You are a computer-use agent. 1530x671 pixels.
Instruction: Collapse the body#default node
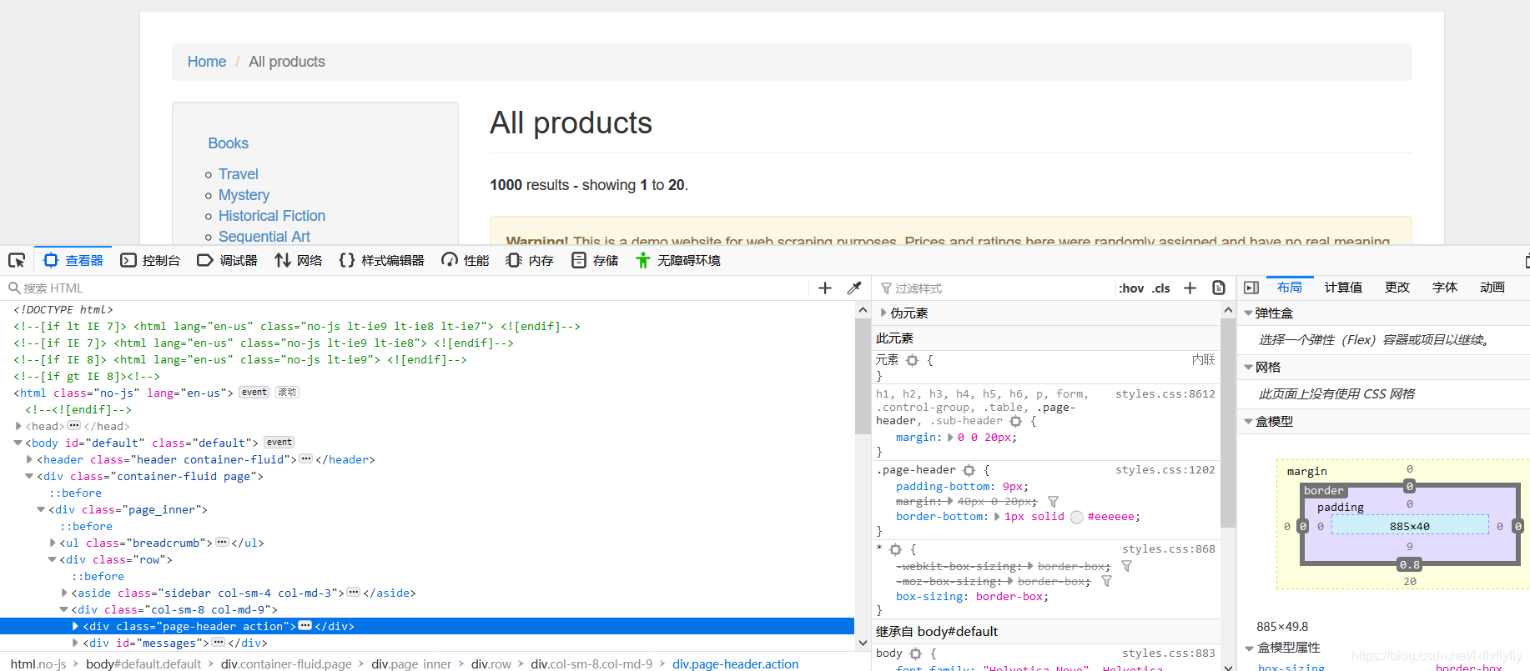pos(18,443)
